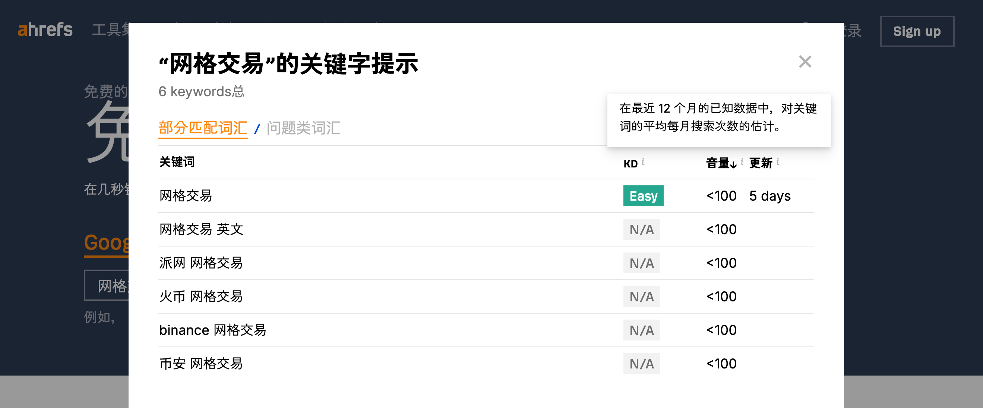The height and width of the screenshot is (408, 983).
Task: Click the KD info icon
Action: click(x=643, y=161)
